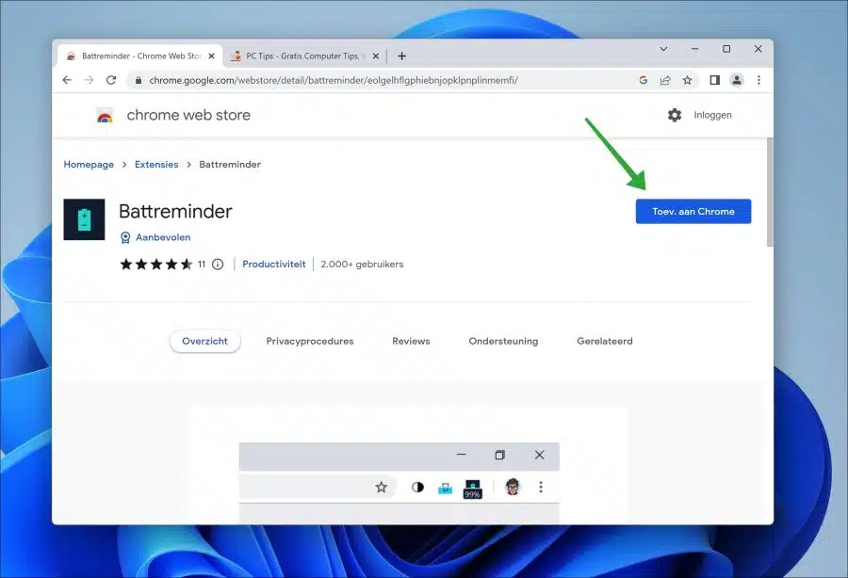This screenshot has width=848, height=578.
Task: Open the Ondersteuning tab
Action: pos(503,341)
